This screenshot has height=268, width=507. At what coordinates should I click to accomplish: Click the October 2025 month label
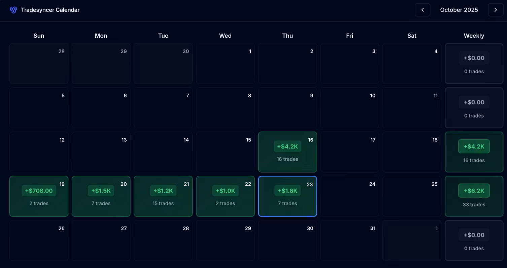click(459, 10)
